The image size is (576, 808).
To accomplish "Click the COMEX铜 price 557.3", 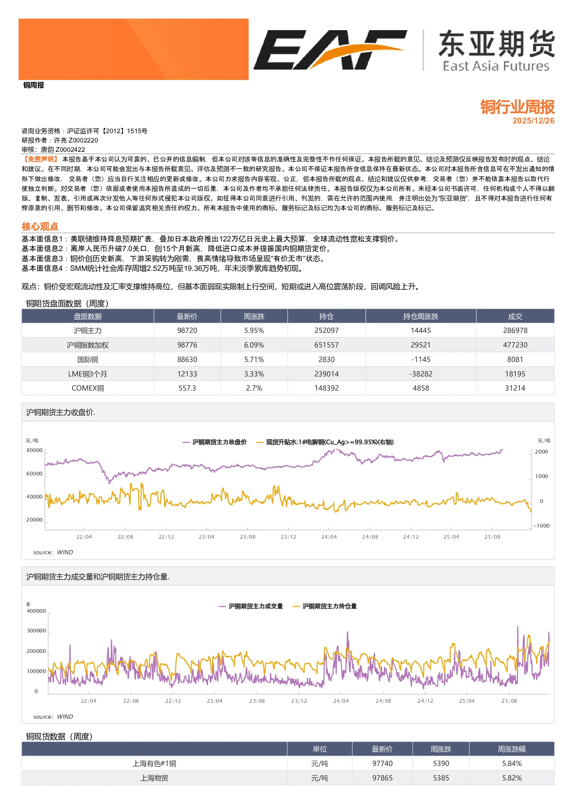I will click(x=187, y=388).
